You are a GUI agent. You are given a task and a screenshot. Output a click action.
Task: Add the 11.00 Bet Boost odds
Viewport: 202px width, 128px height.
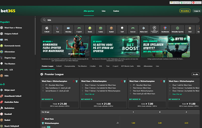pyautogui.click(x=184, y=105)
